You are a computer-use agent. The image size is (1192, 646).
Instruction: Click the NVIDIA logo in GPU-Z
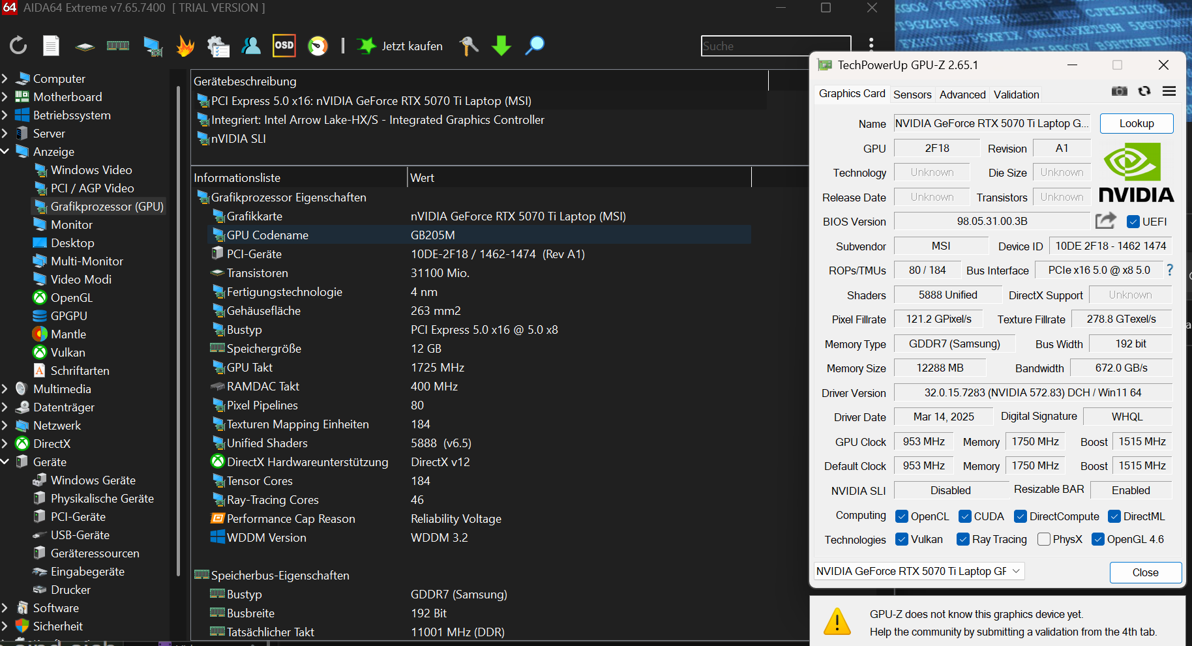click(x=1137, y=173)
